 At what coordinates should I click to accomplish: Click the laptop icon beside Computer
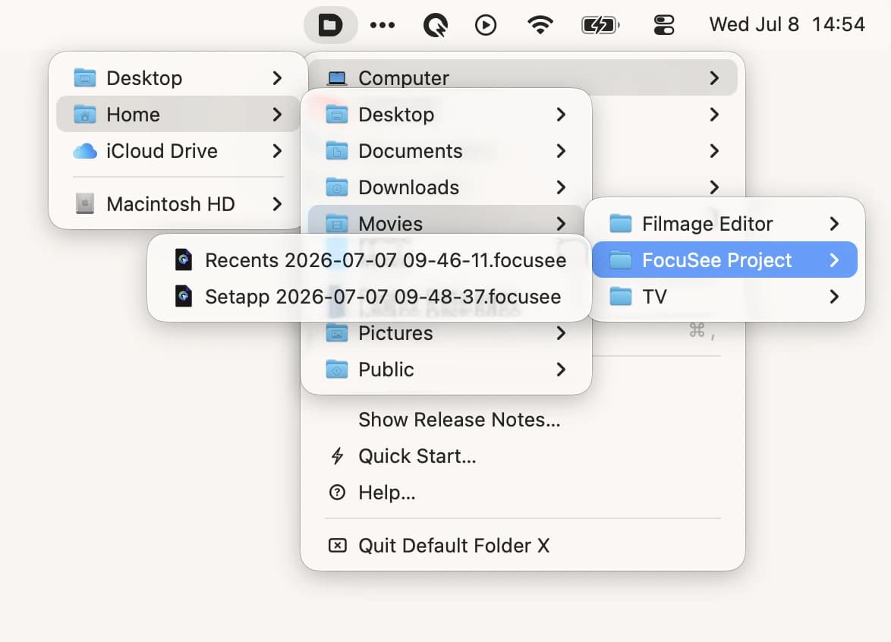(x=337, y=78)
